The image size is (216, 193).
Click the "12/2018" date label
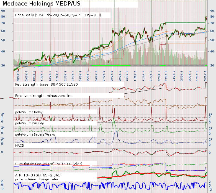[x=143, y=76]
